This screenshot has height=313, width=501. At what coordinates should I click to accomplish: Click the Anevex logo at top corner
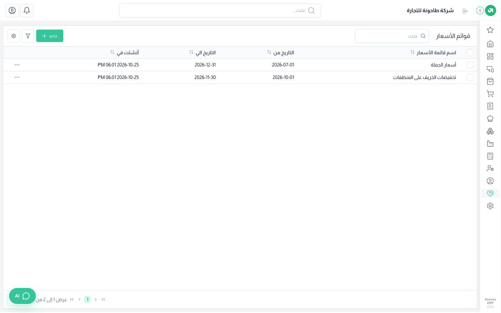point(491,10)
